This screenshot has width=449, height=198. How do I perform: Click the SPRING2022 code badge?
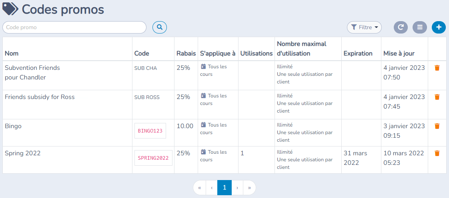point(154,158)
